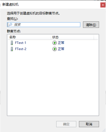The height and width of the screenshot is (132, 106).
Task: Click the FTest-2 server icon
Action: tap(12, 49)
